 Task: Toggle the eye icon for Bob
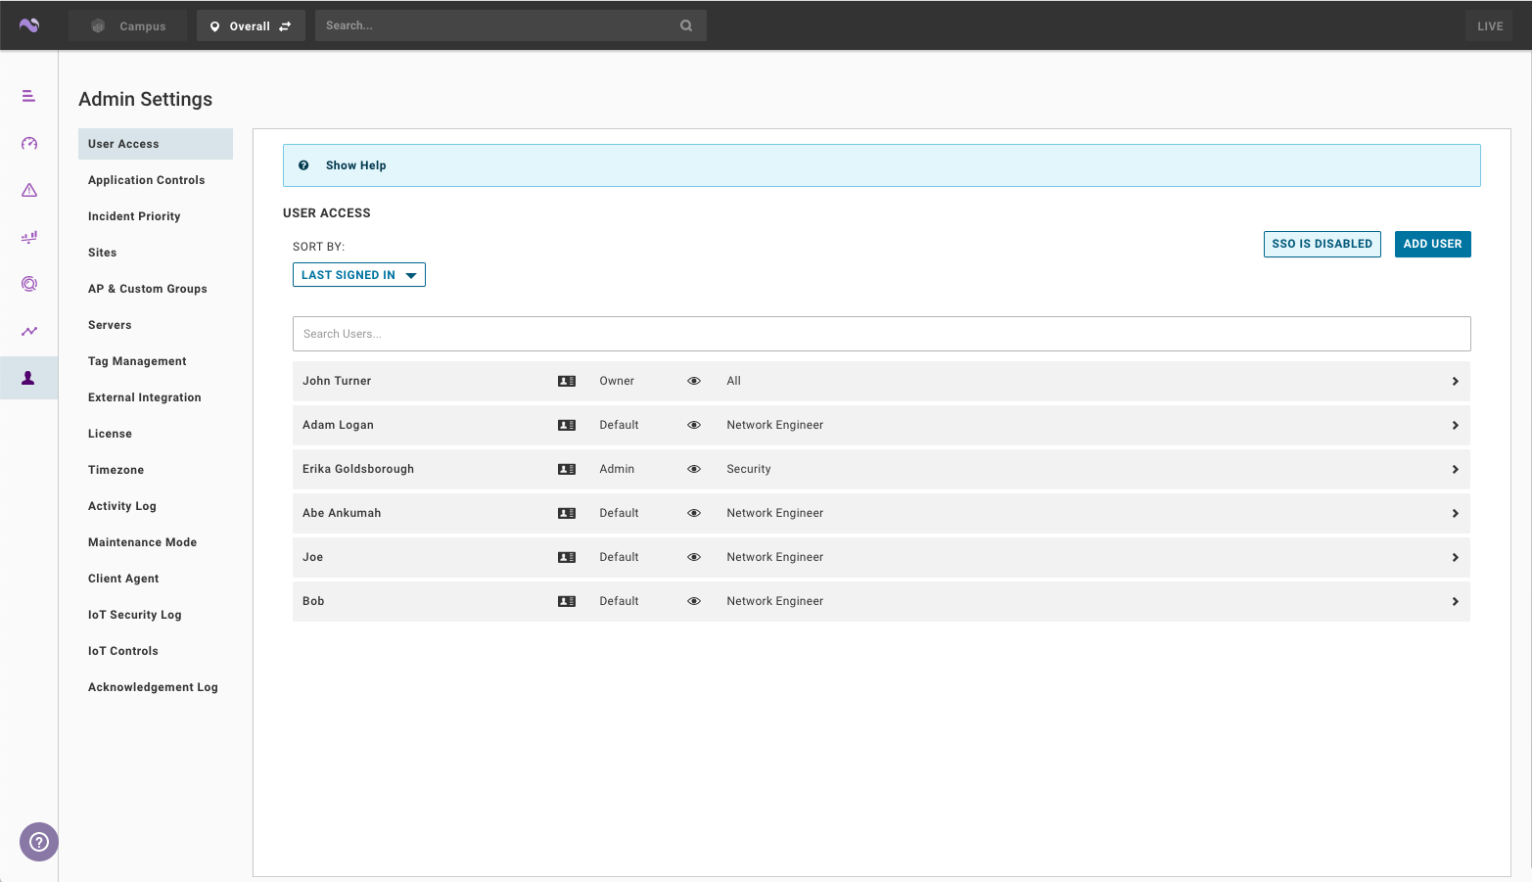click(694, 601)
